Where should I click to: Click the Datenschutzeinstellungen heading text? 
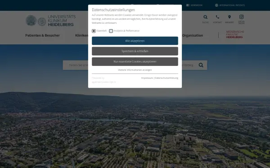coord(113,10)
